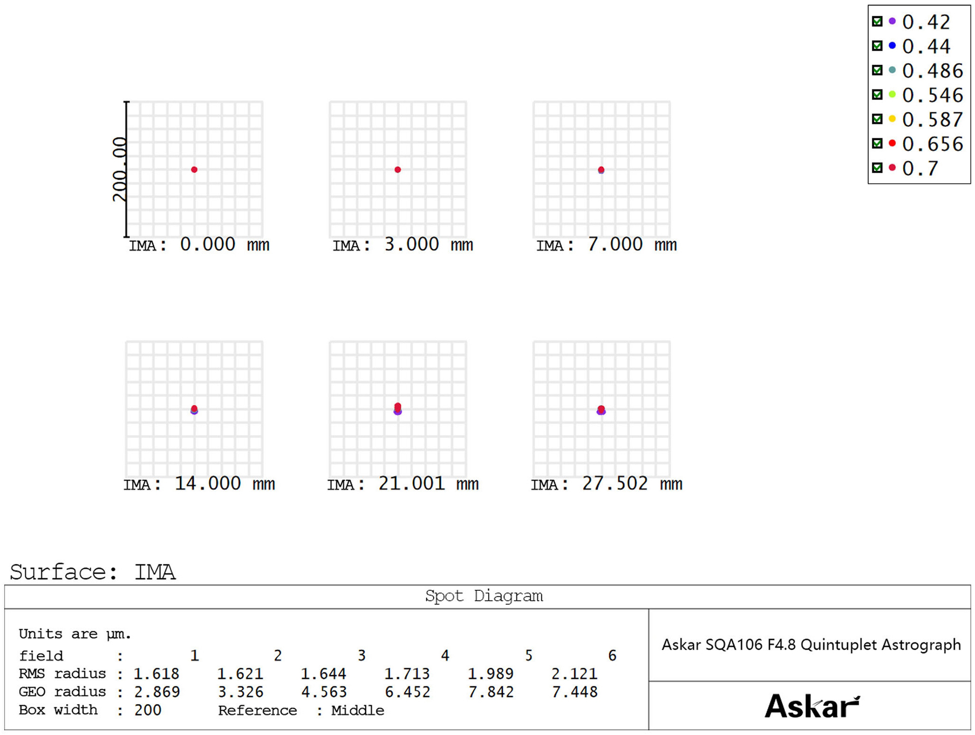
Task: Click the Askar SQA106 F4.8 title text
Action: (811, 645)
